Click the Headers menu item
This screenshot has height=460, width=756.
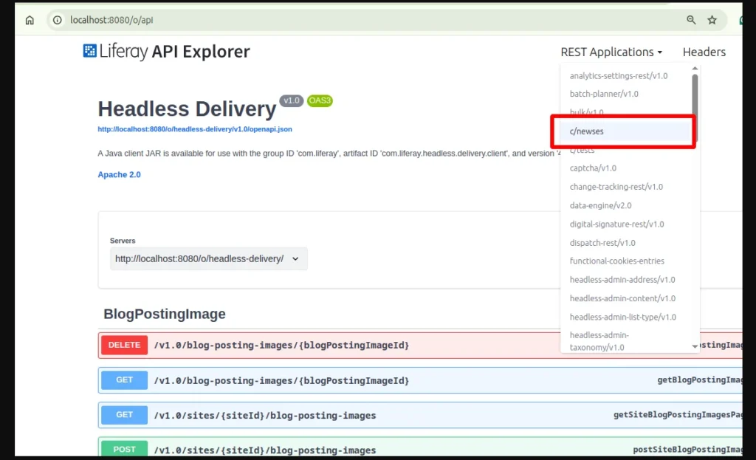[x=704, y=52]
